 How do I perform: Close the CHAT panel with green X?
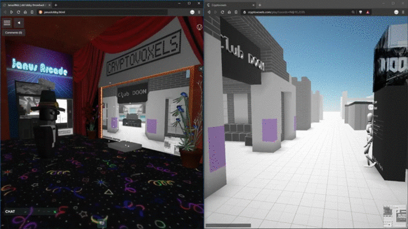click(55, 212)
